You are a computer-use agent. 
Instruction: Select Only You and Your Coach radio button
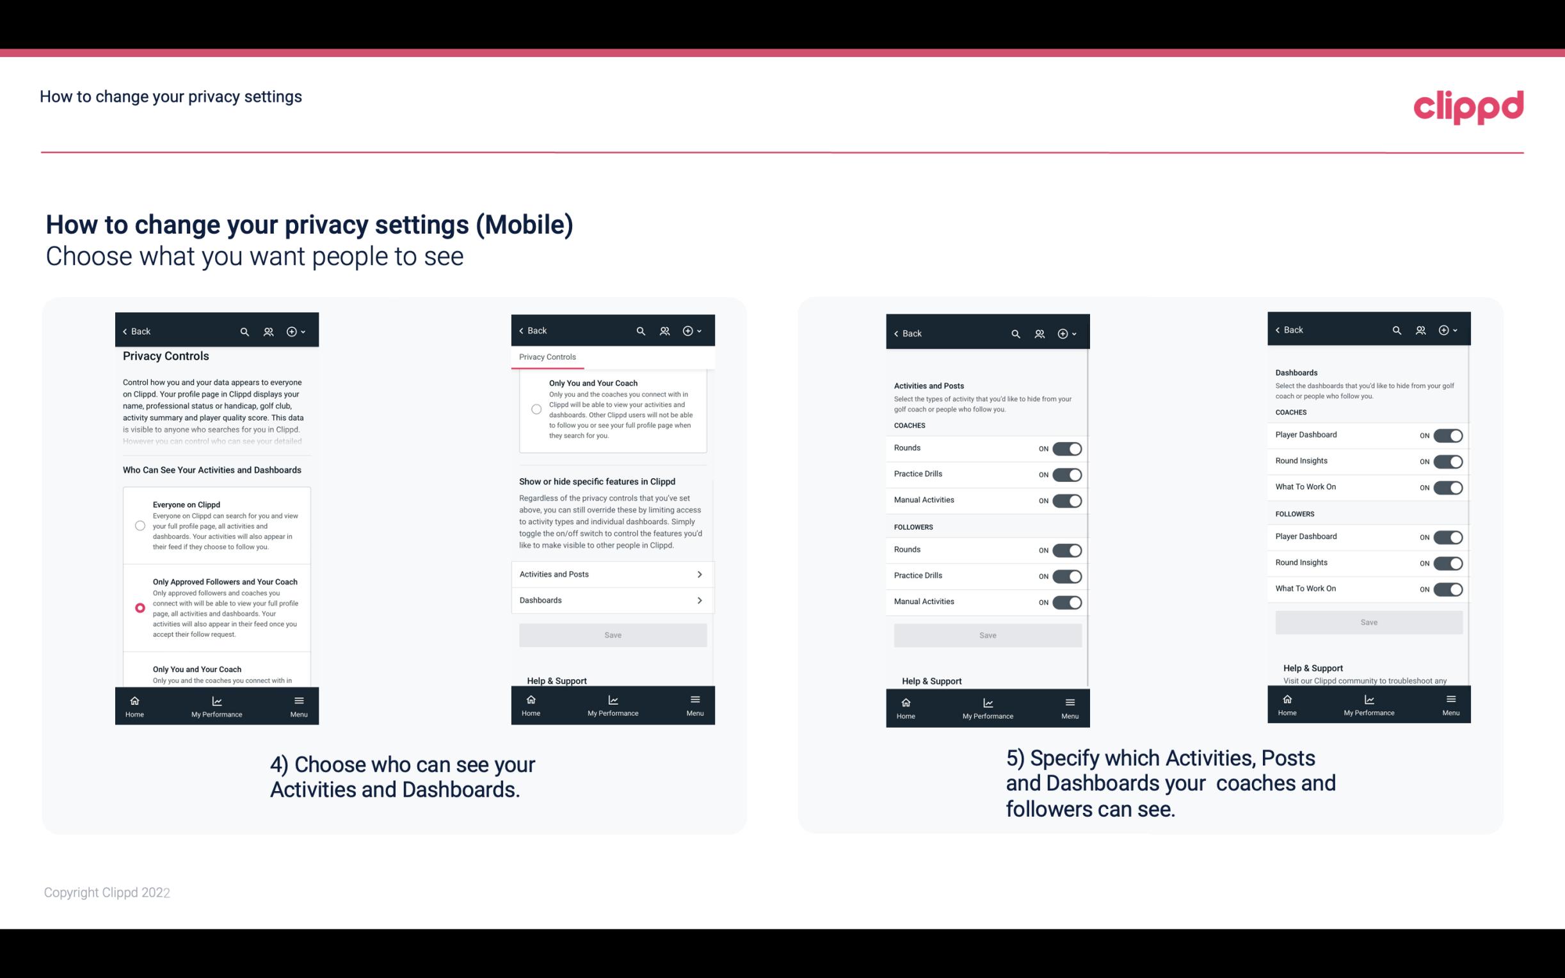pyautogui.click(x=139, y=673)
